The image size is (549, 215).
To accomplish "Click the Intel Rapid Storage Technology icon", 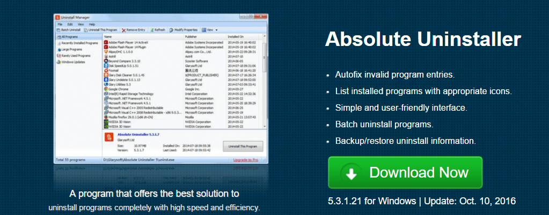I will click(106, 94).
